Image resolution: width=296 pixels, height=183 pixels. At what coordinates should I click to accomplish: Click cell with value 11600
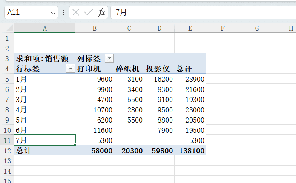pyautogui.click(x=95, y=130)
